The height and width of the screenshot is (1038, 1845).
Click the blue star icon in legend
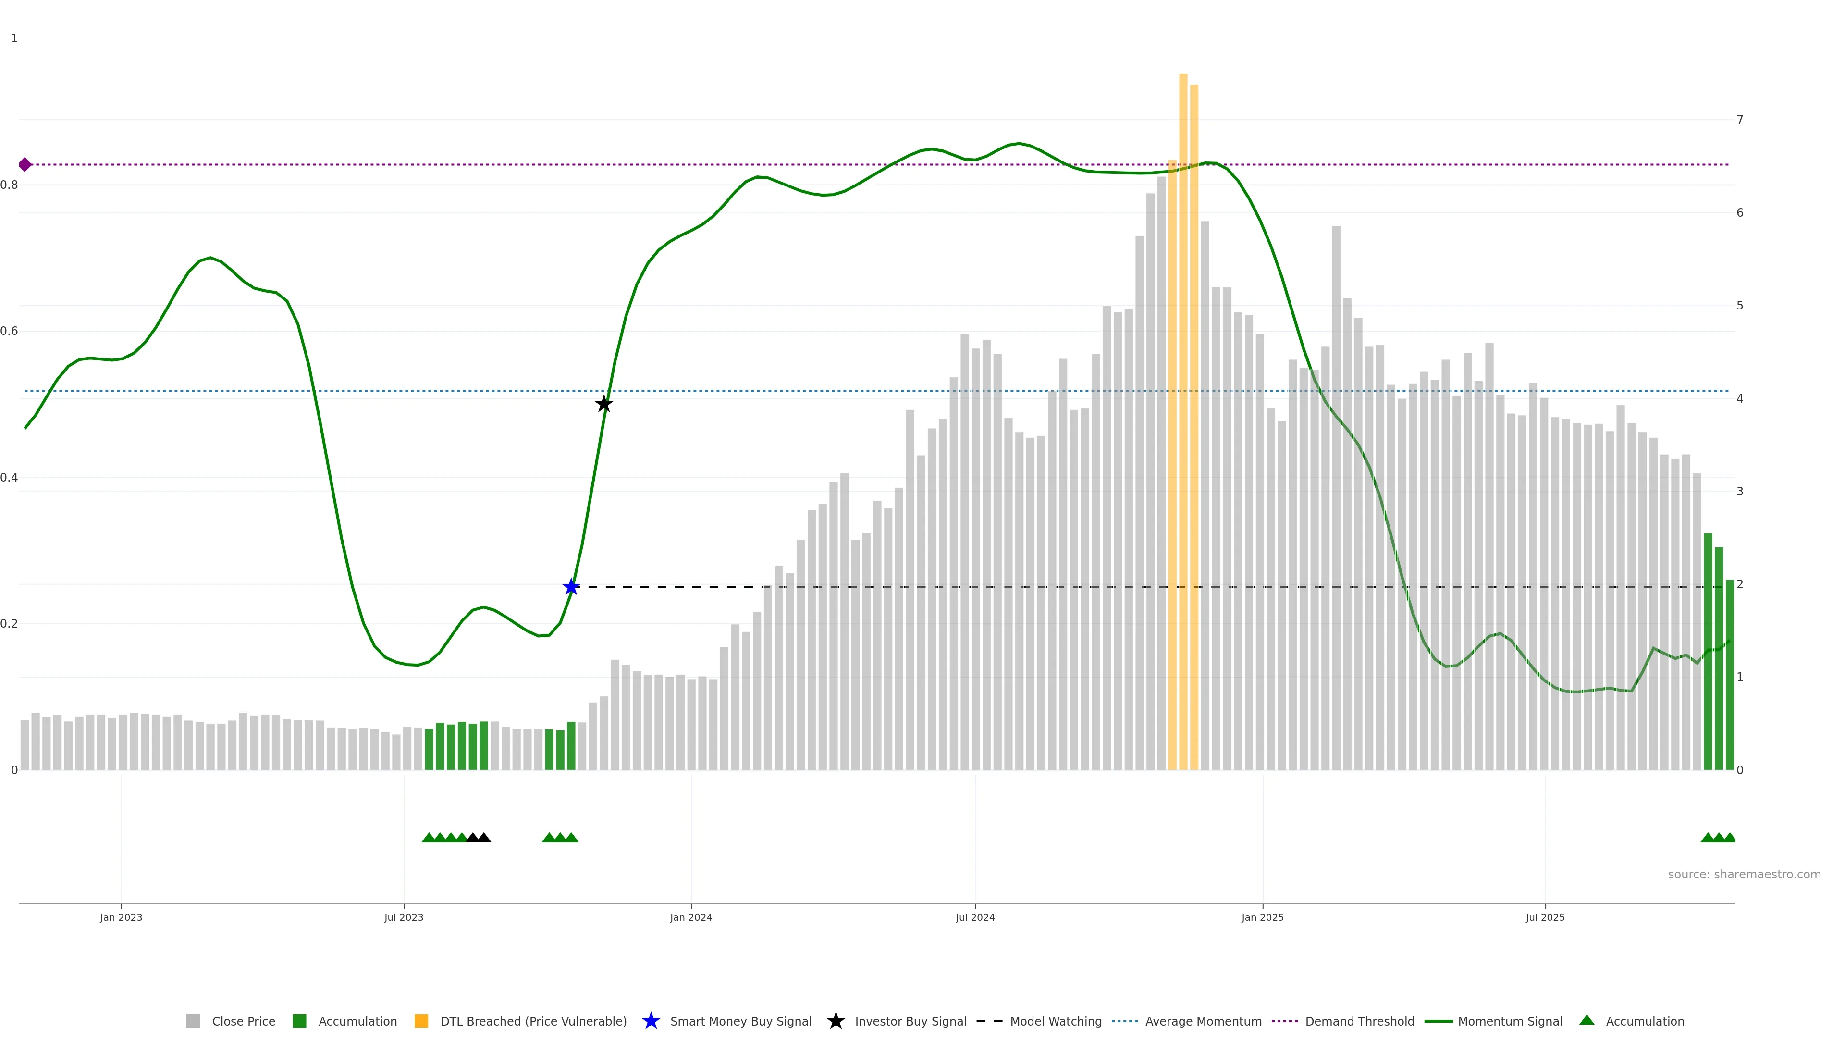tap(651, 1021)
